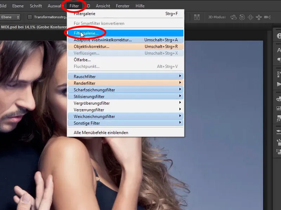This screenshot has height=210, width=281.
Task: Toggle the Transformationsstrg. checkbox
Action: tap(30, 17)
